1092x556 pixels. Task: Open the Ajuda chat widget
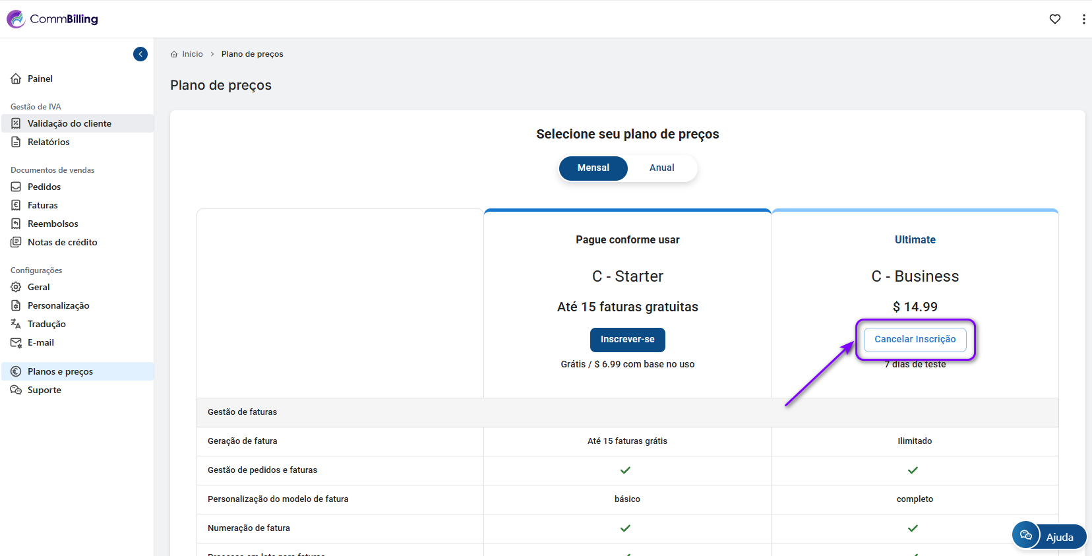1049,536
